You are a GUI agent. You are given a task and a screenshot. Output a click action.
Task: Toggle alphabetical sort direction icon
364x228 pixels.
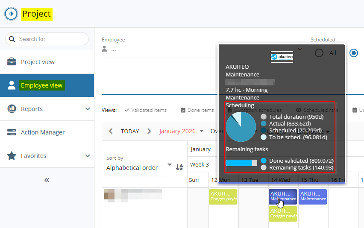click(x=179, y=167)
